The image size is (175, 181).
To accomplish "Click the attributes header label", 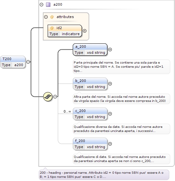I will point(65,17).
